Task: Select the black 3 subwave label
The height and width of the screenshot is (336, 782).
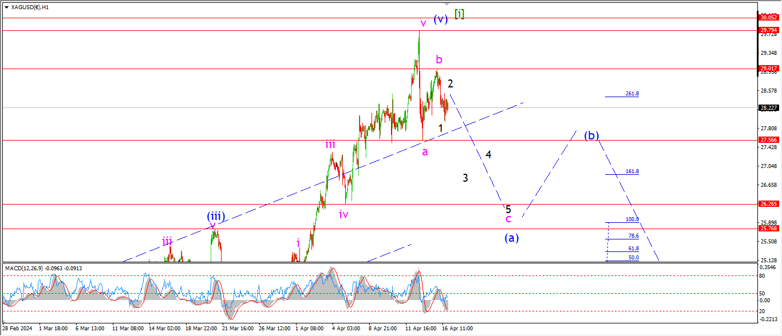Action: (x=465, y=178)
